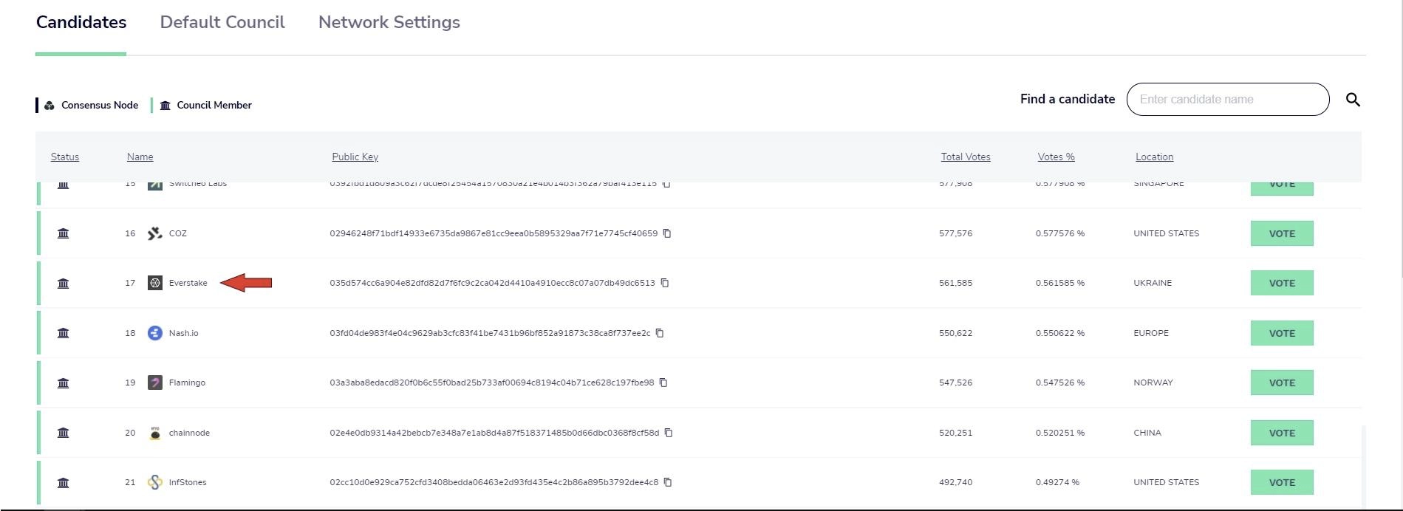This screenshot has height=511, width=1403.
Task: Click the InfStones logo icon
Action: [155, 482]
